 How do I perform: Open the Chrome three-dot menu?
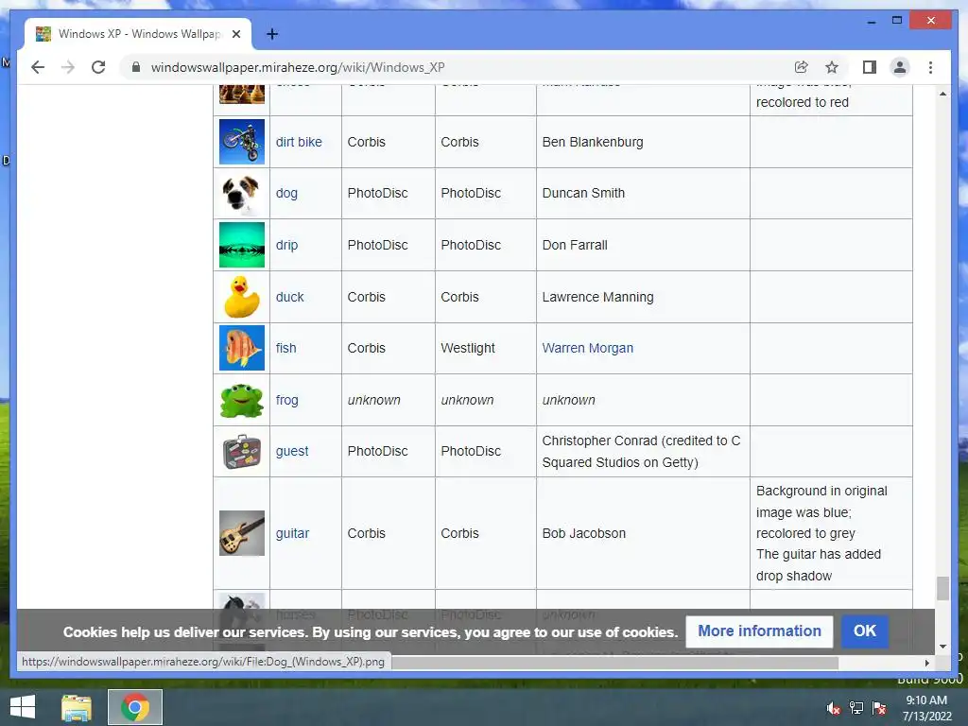click(930, 67)
